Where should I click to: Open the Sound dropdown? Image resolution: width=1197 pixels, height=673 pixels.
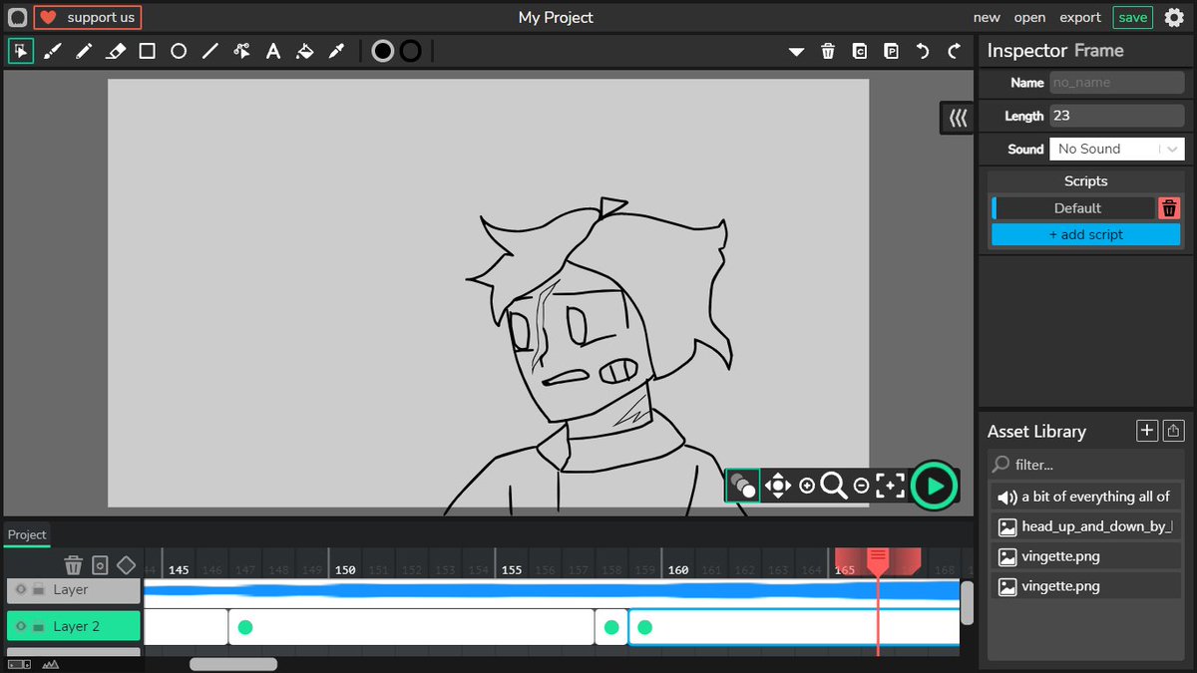pos(1117,149)
